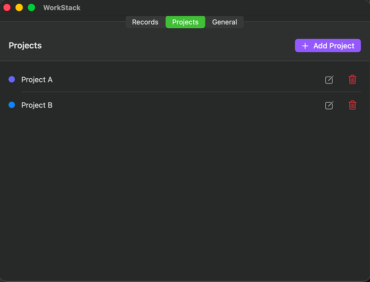This screenshot has height=282, width=370.
Task: Remove Project B via trash icon
Action: pyautogui.click(x=352, y=105)
